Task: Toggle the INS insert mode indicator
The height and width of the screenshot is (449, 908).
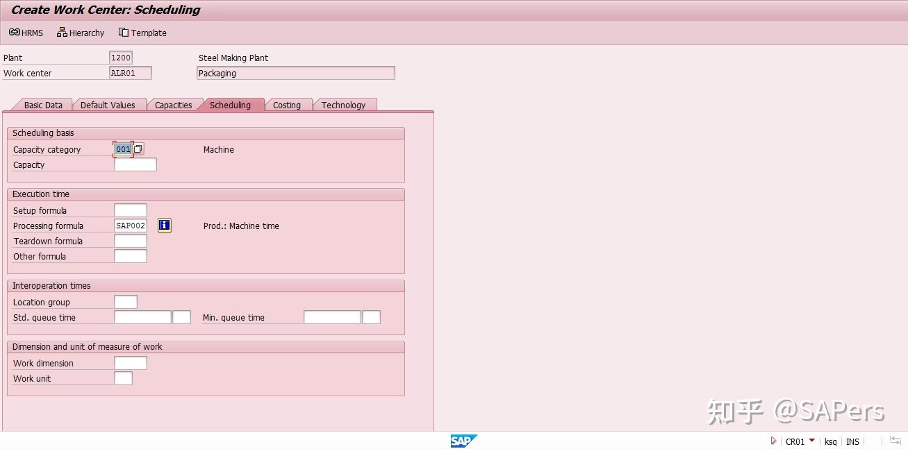Action: click(852, 441)
